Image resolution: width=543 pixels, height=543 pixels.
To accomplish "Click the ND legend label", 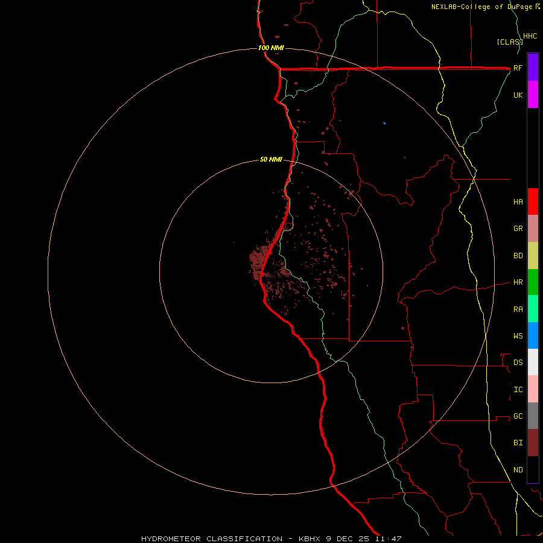I will 518,469.
